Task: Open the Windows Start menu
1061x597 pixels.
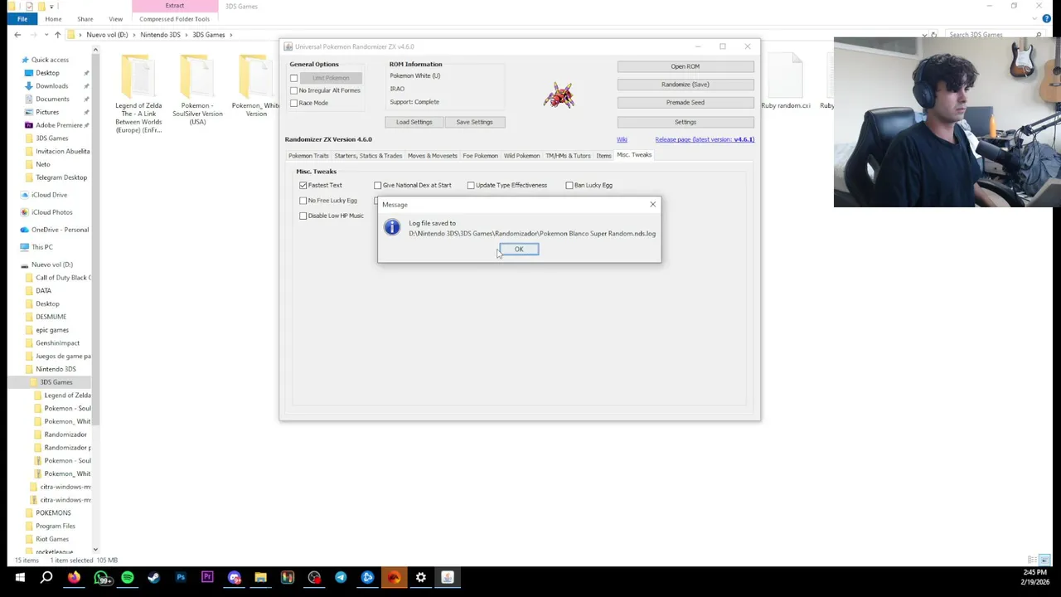Action: (x=20, y=577)
